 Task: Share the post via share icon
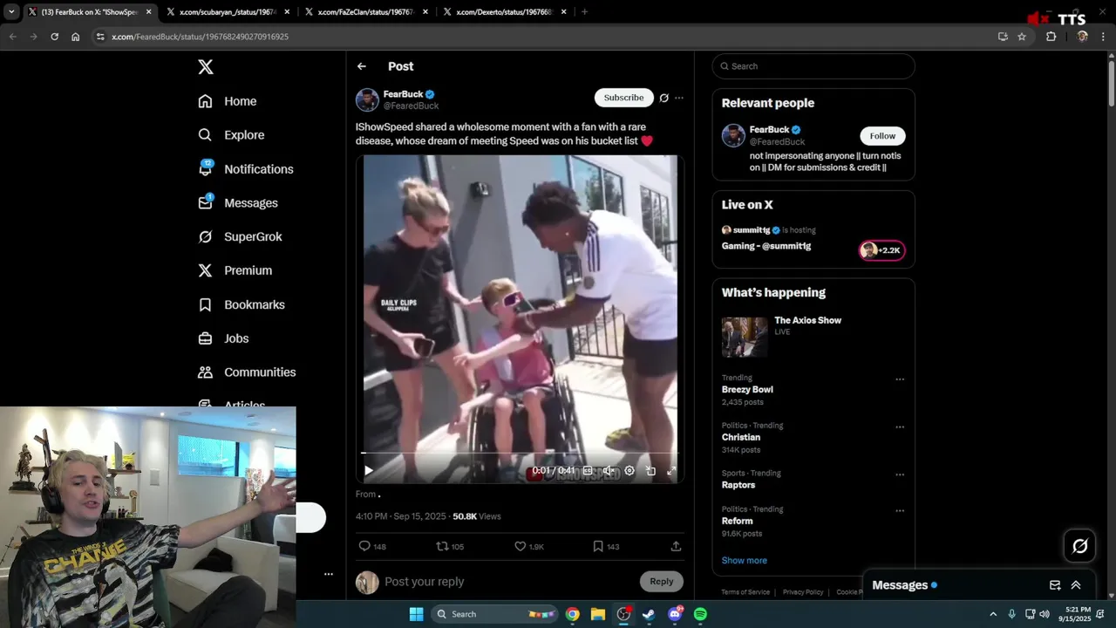[676, 546]
